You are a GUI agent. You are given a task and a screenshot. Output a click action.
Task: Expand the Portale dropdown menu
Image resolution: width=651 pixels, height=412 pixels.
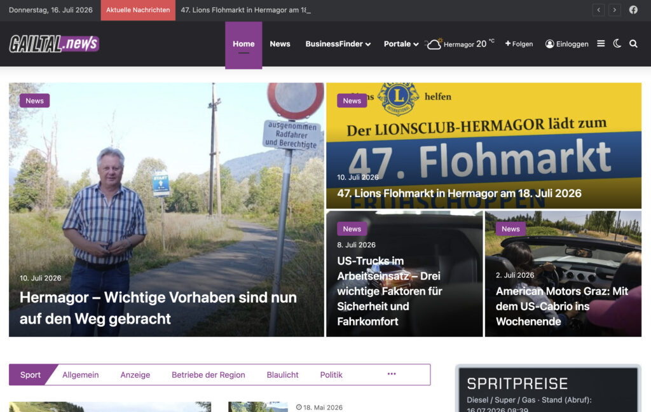[401, 44]
